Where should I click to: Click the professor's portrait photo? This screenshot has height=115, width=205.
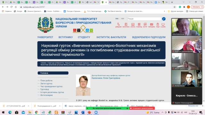(x=83, y=85)
